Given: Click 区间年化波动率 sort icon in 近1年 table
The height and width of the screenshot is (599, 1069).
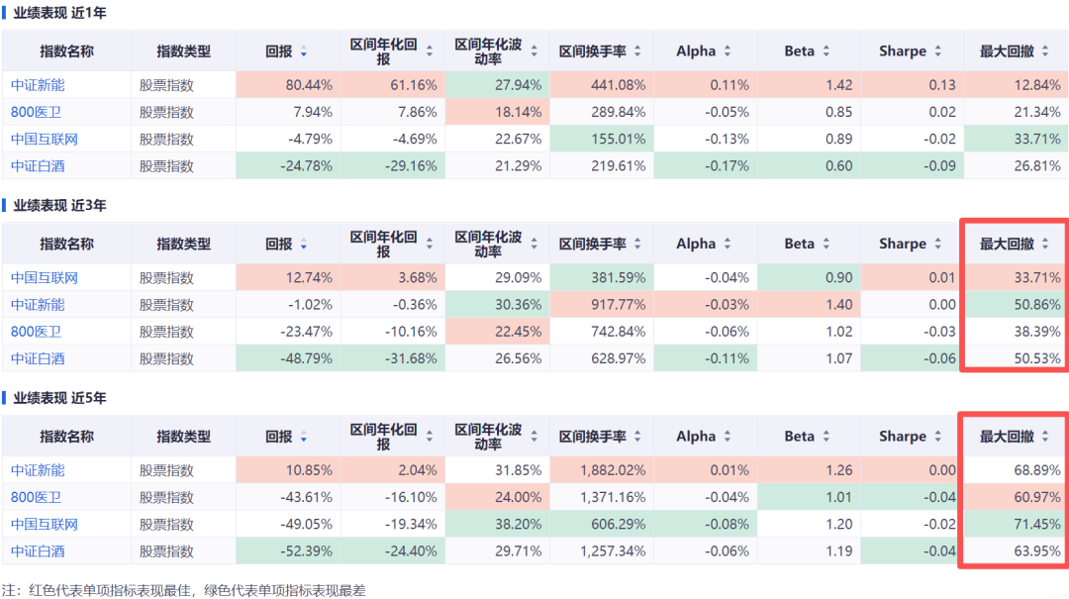Looking at the screenshot, I should click(534, 51).
